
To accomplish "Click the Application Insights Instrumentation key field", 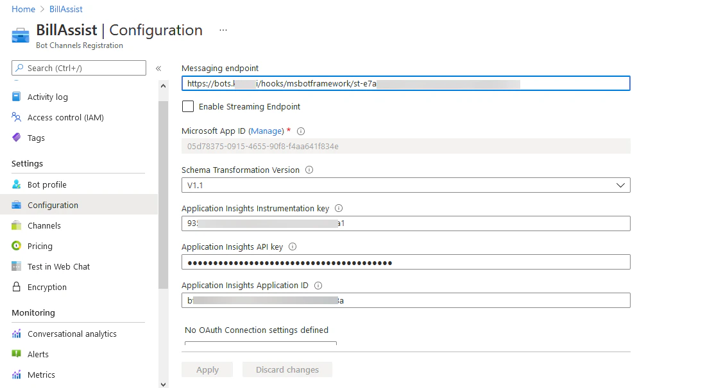I will click(405, 223).
